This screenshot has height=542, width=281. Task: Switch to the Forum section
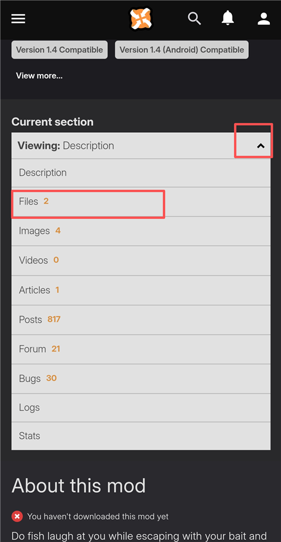141,349
